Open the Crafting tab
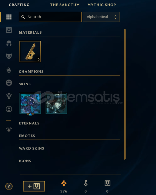 (19, 5)
